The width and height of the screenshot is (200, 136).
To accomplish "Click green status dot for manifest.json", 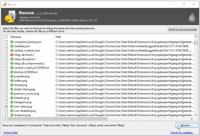I will pos(12,46).
